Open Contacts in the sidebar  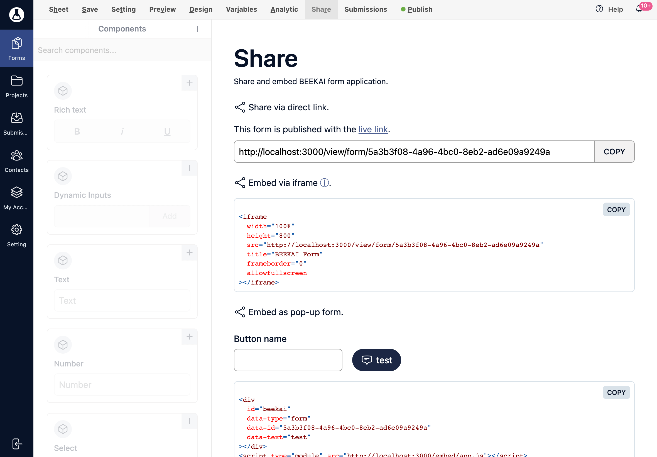17,161
